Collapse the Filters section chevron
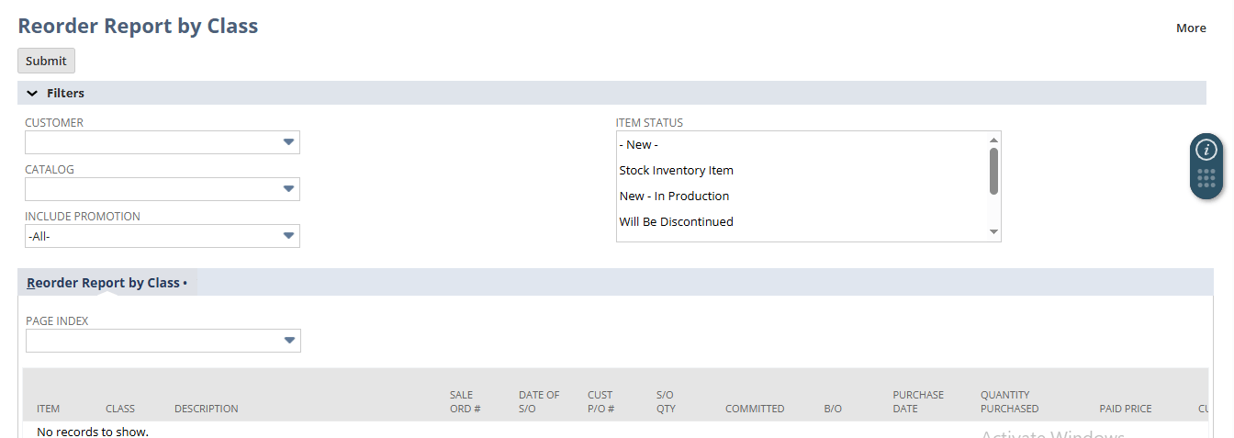Image resolution: width=1234 pixels, height=438 pixels. coord(32,93)
